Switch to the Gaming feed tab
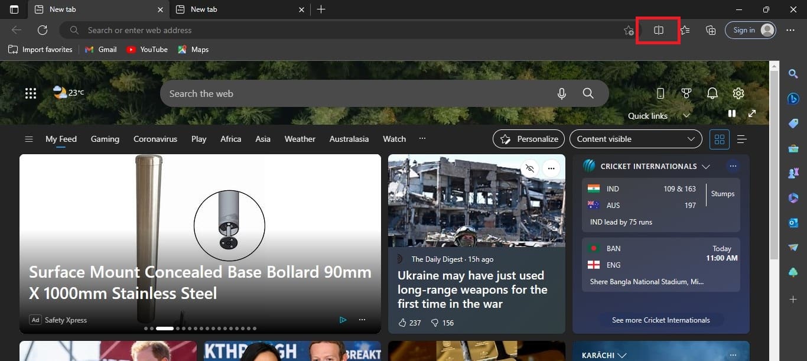 tap(105, 139)
